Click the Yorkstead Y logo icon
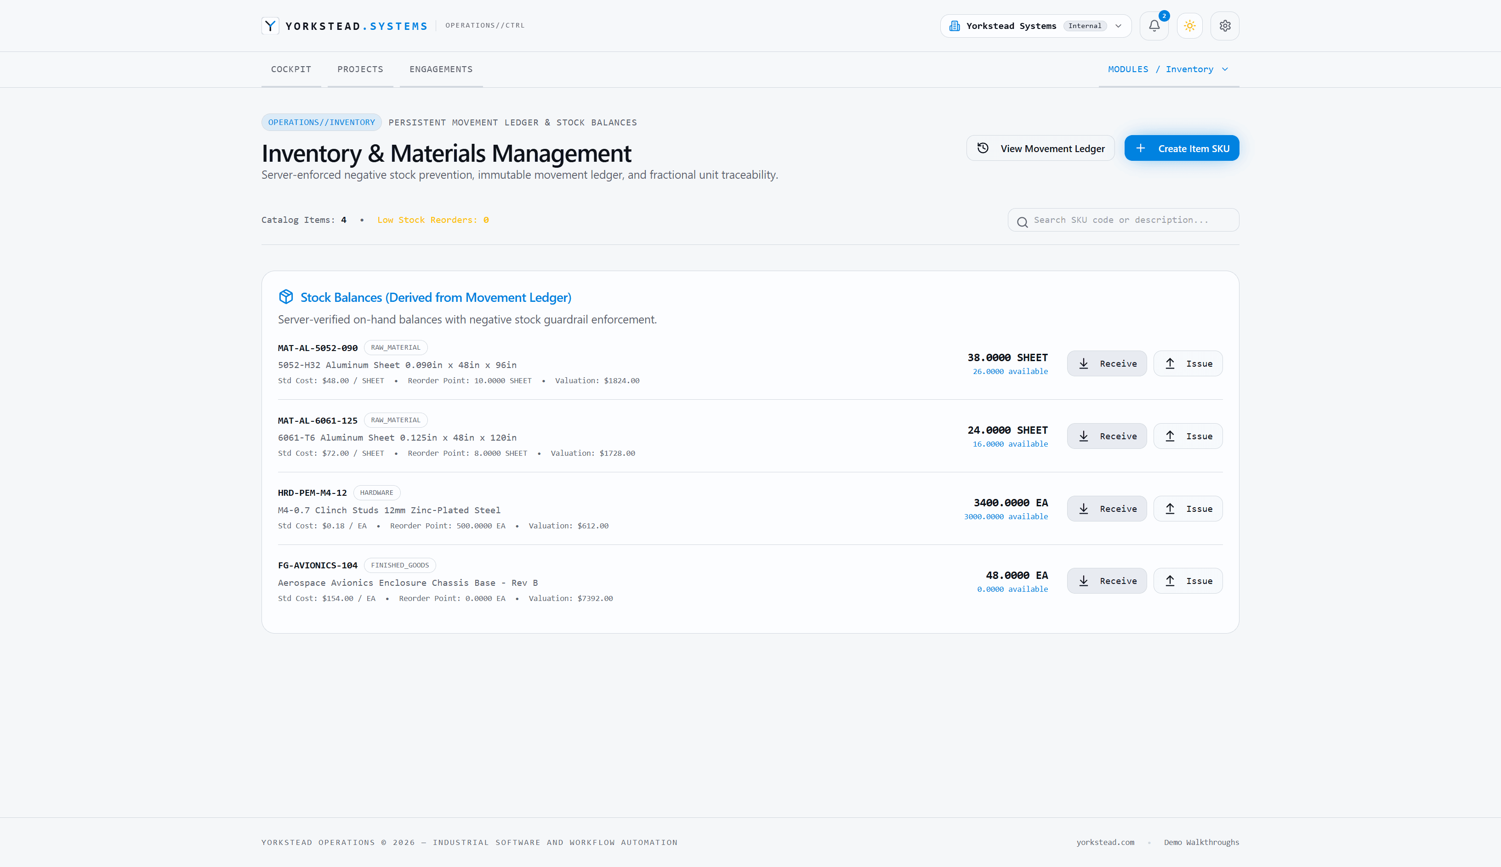Screen dimensions: 1501x867 (270, 26)
